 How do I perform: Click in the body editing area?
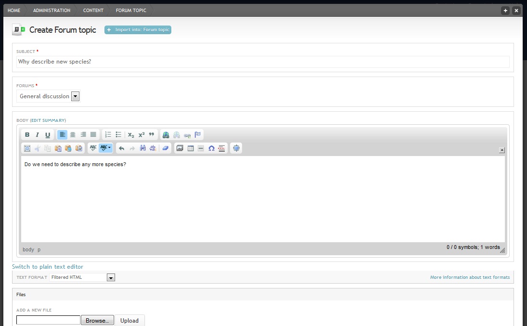263,199
